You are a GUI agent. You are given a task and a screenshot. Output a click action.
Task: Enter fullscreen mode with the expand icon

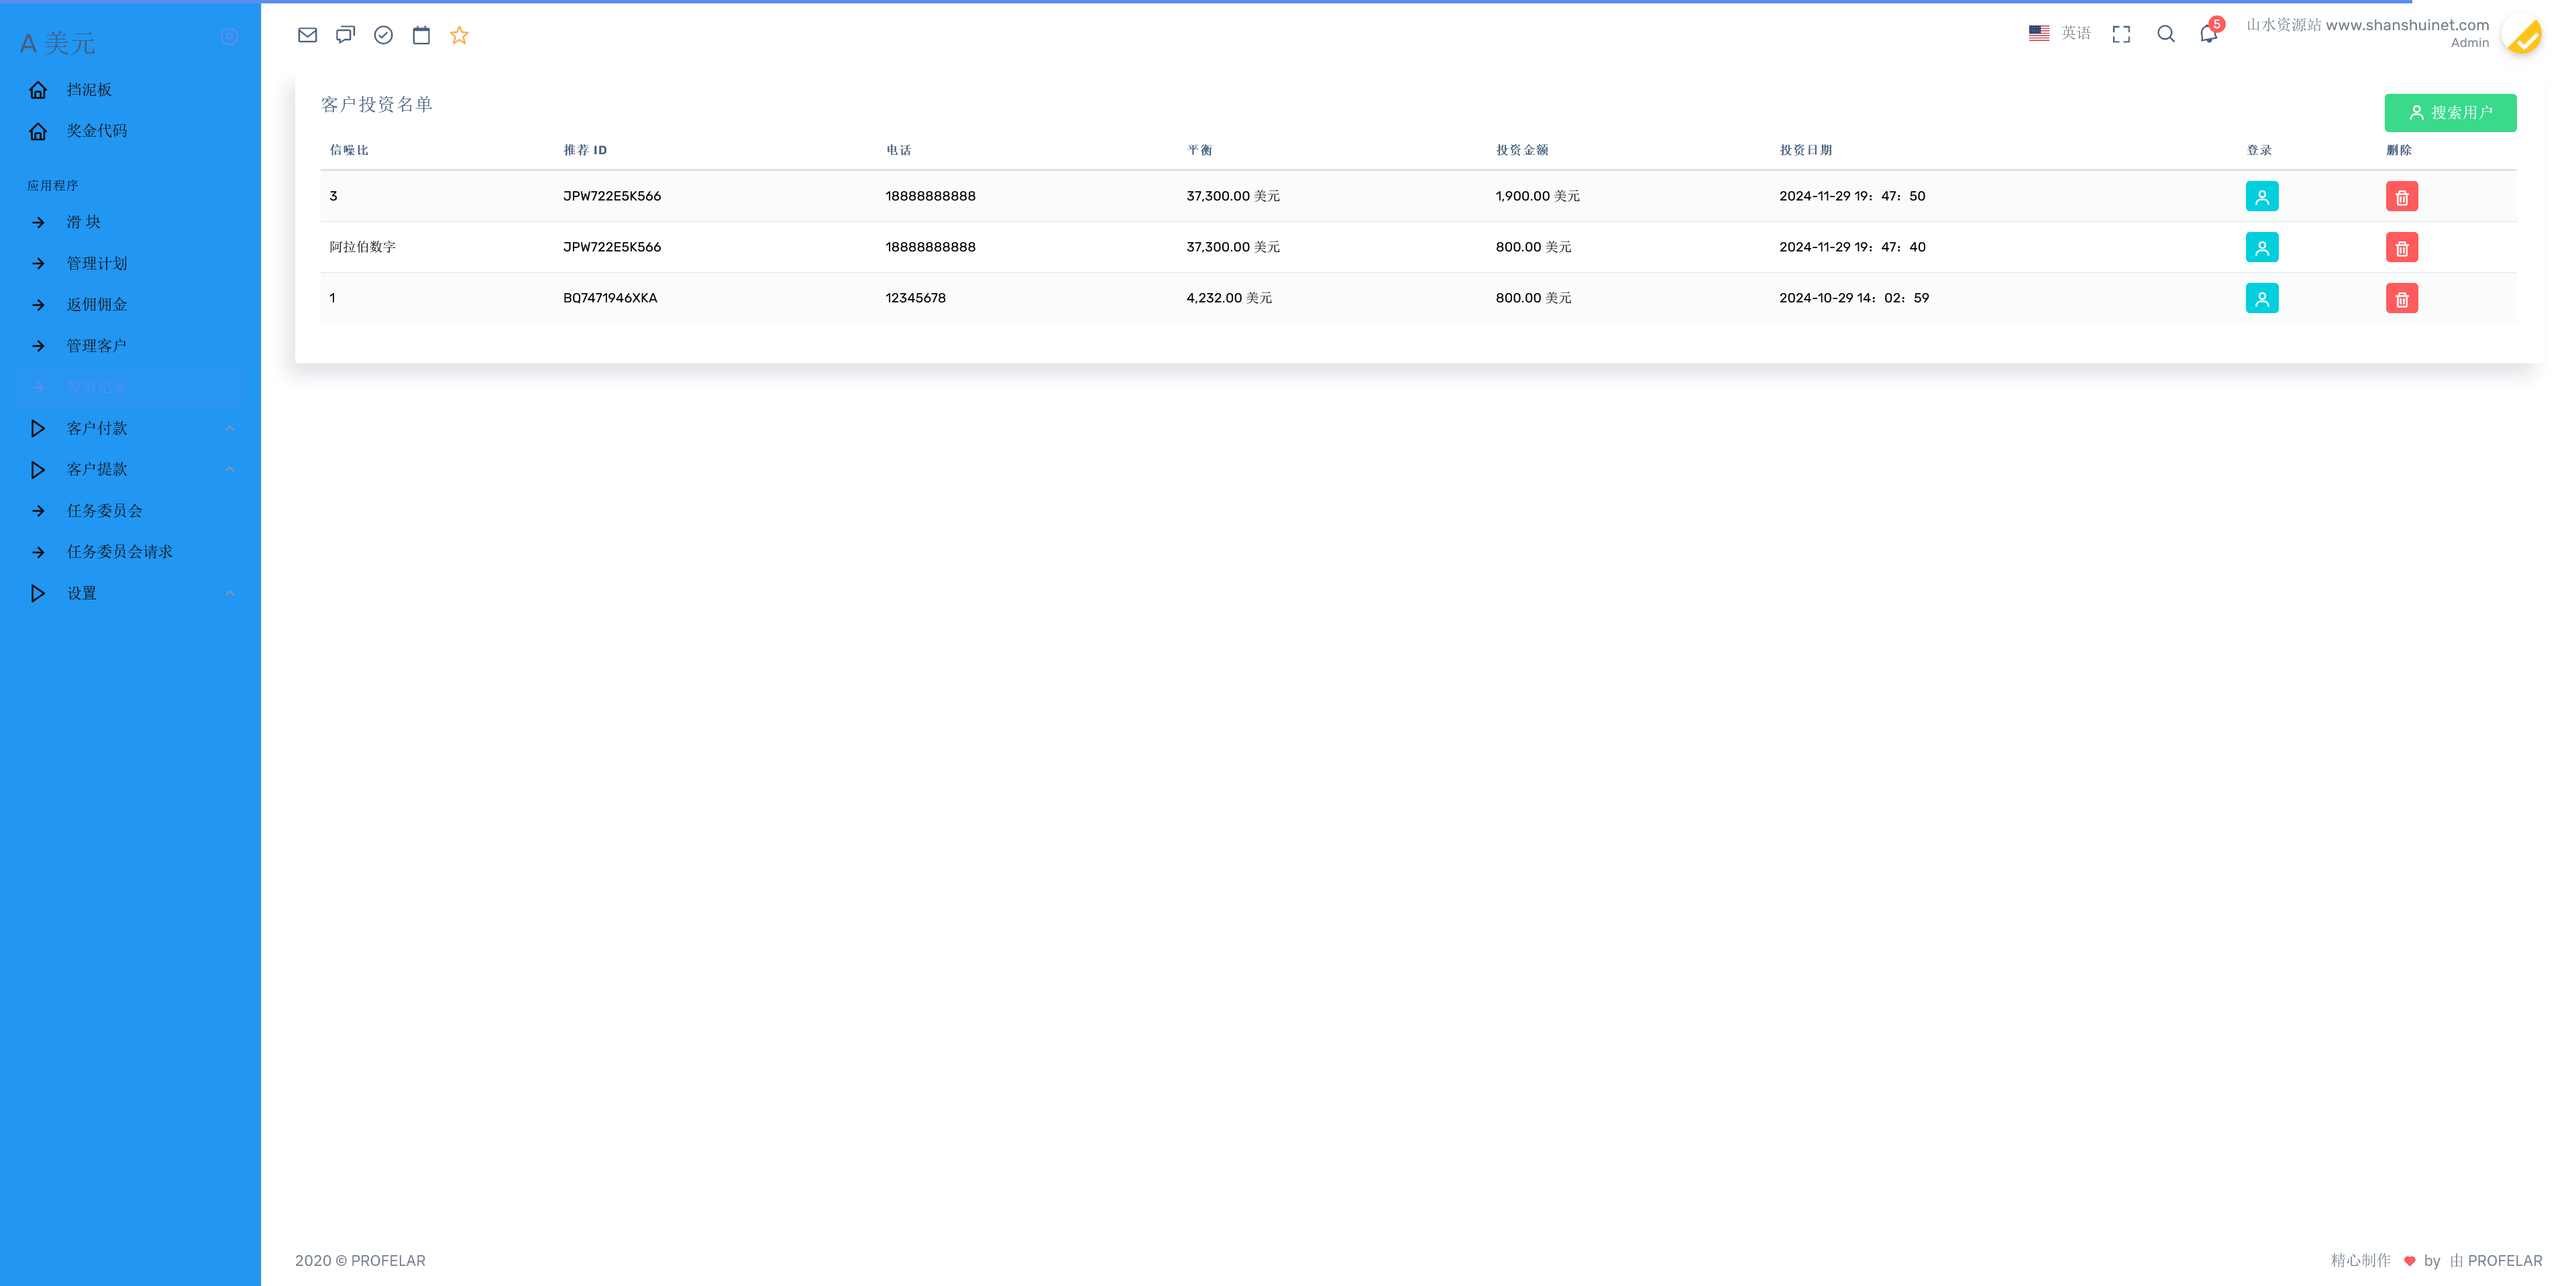2121,34
